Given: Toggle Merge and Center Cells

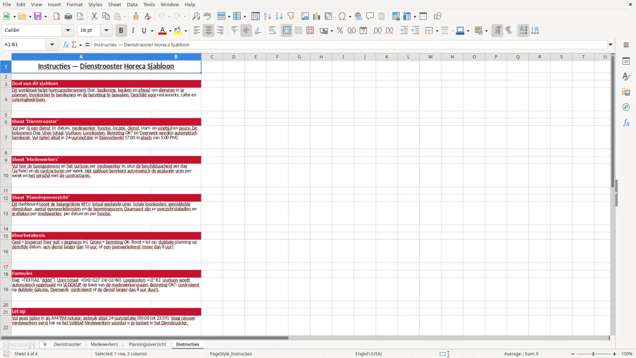Looking at the screenshot, I should tap(286, 31).
